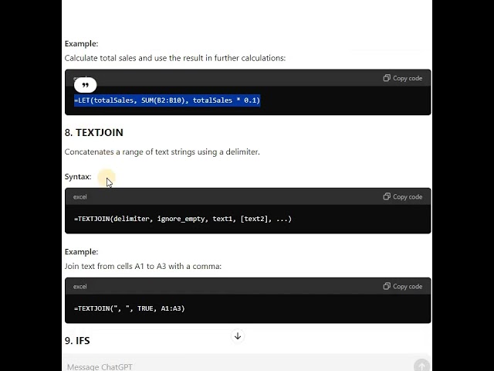Image resolution: width=494 pixels, height=371 pixels.
Task: Click 'Copy code' text in bottom example block
Action: click(408, 287)
